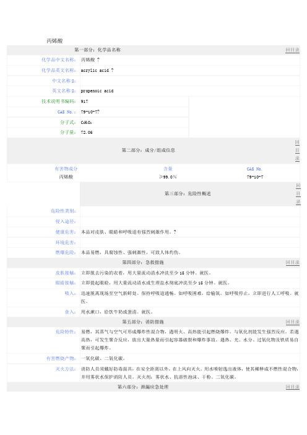Viewport: 307px width, 435px height.
Task: Click 回目录 link in 第四部分 急救措施 header
Action: (292, 262)
